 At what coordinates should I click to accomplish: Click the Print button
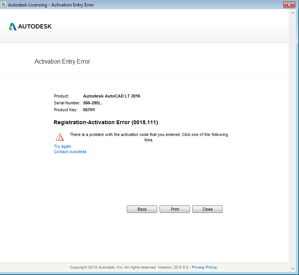coord(175,209)
